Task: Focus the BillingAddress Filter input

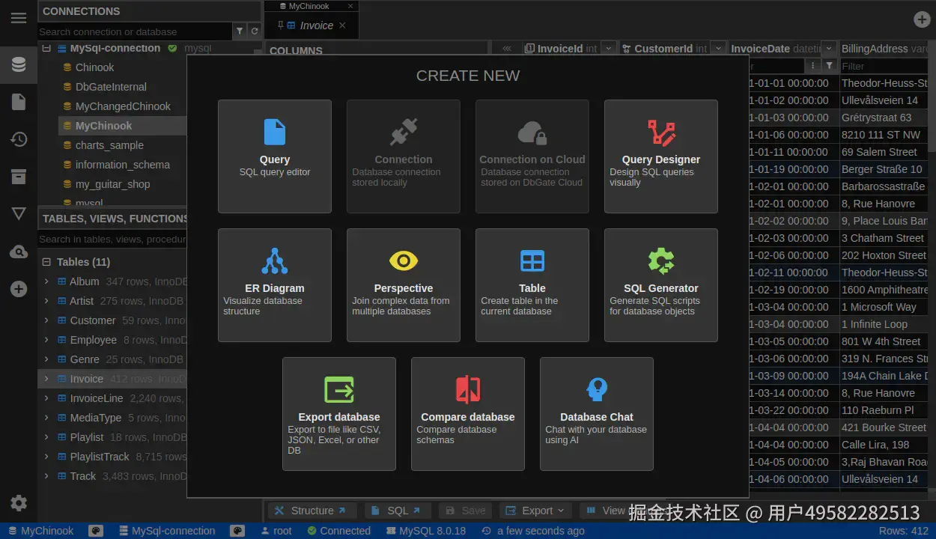Action: (884, 66)
